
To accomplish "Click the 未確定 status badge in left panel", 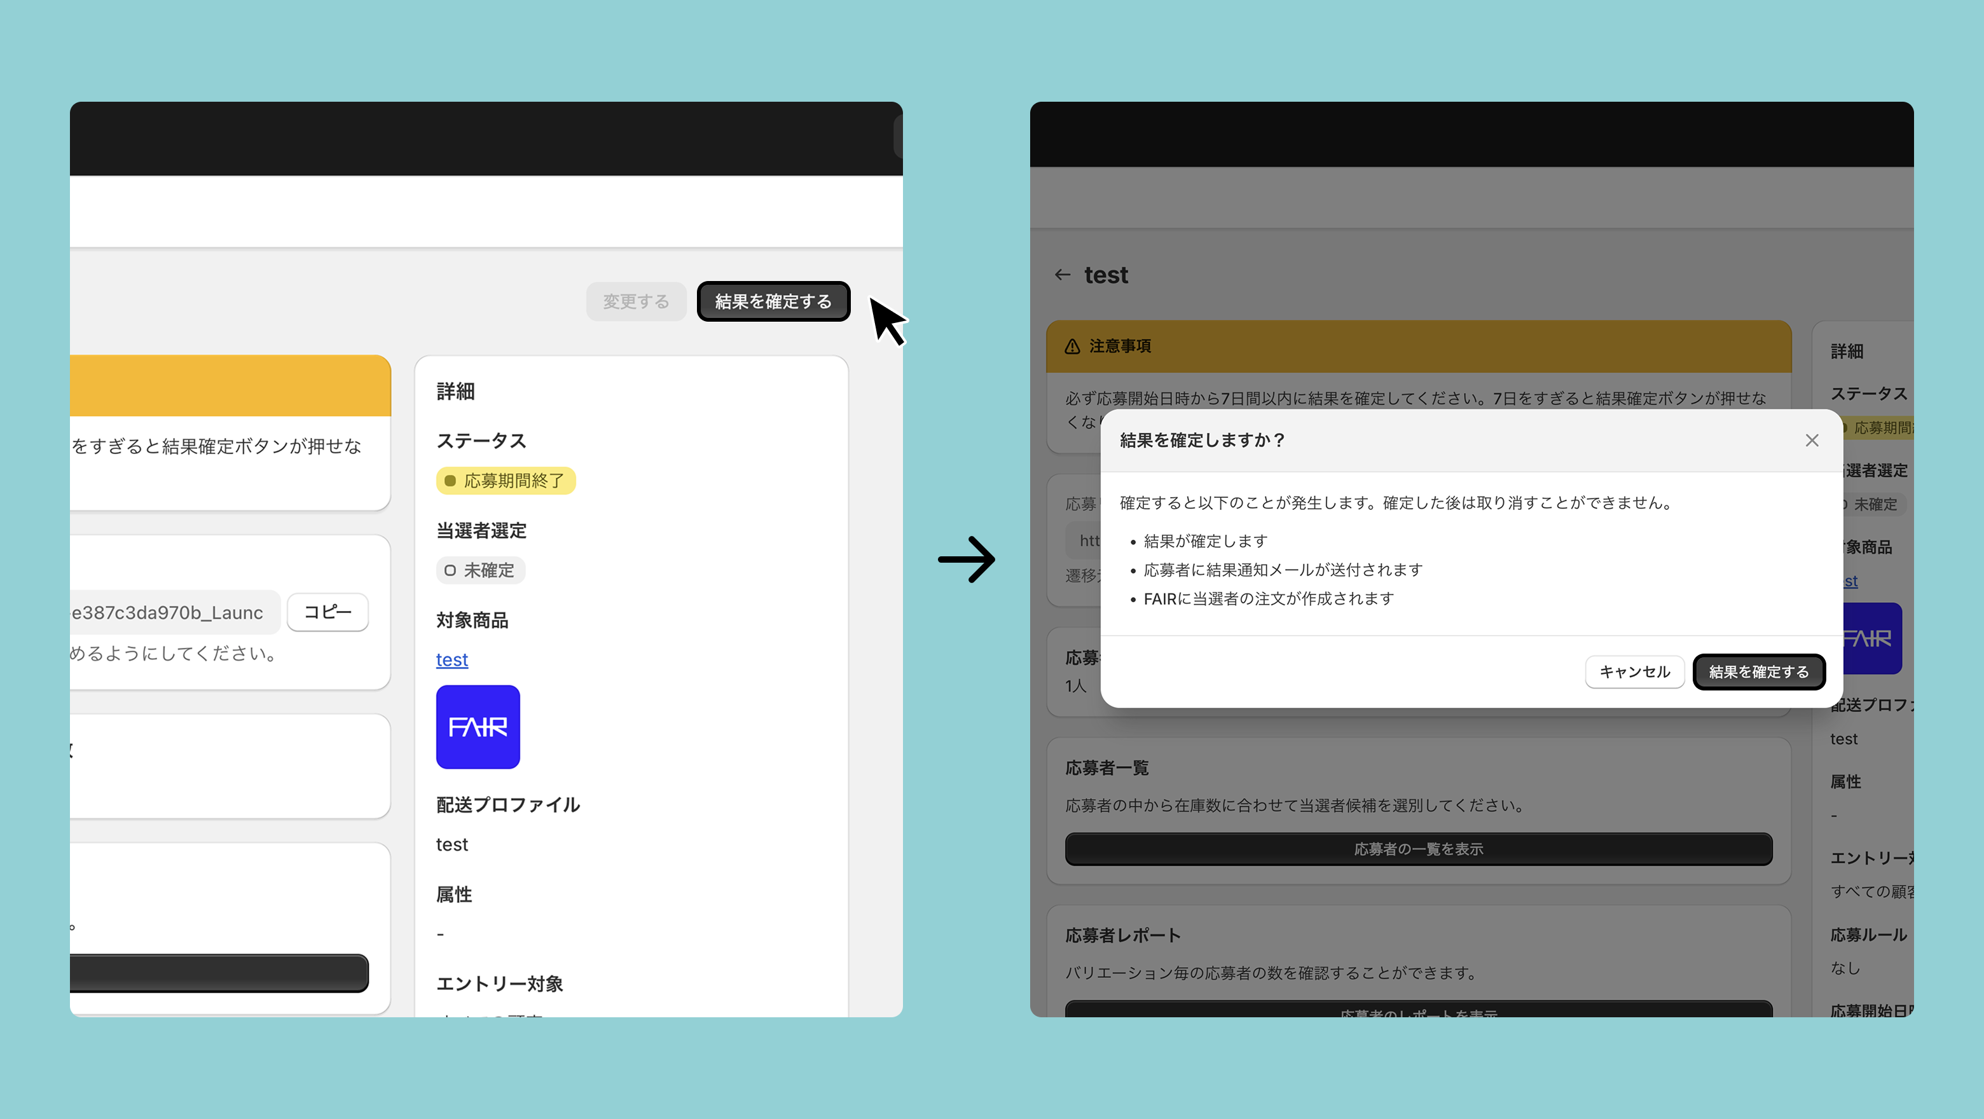I will pos(480,570).
